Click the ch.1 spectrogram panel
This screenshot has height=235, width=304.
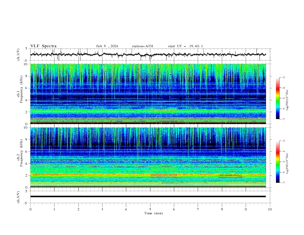pyautogui.click(x=148, y=94)
